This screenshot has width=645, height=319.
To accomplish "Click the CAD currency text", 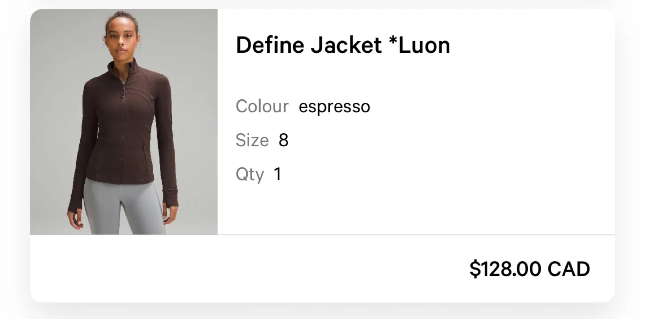I will (x=569, y=269).
